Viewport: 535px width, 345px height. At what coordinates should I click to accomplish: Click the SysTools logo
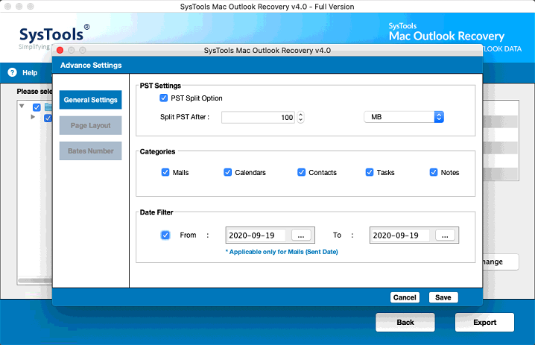[54, 35]
